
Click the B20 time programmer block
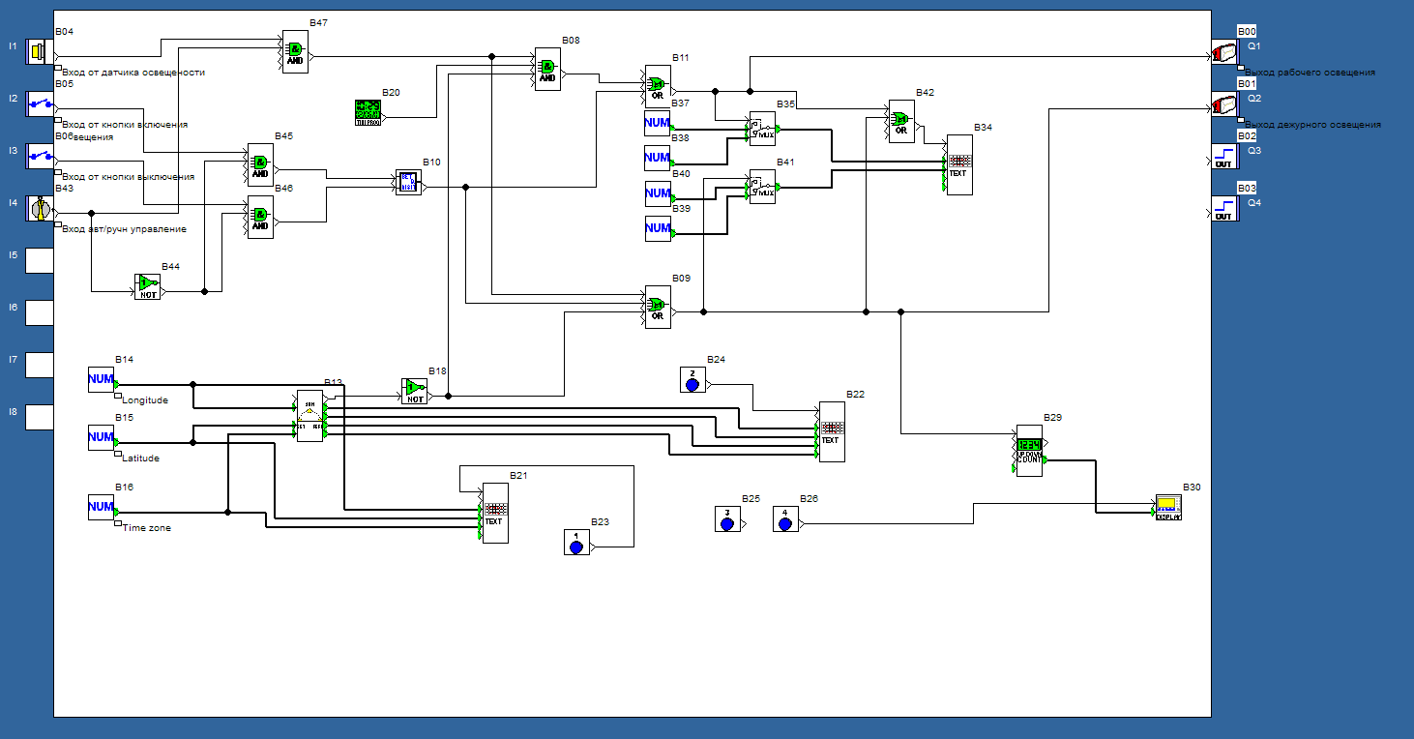click(368, 112)
